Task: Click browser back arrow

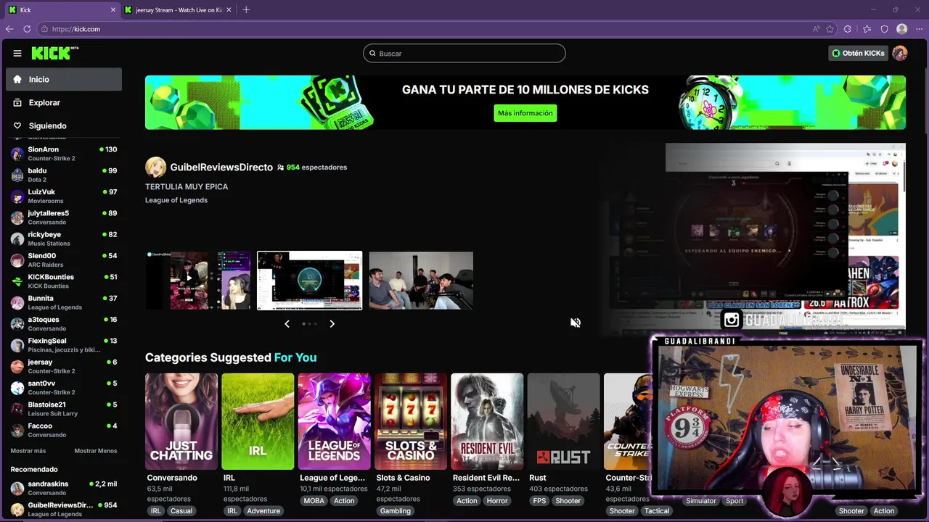Action: pyautogui.click(x=9, y=29)
